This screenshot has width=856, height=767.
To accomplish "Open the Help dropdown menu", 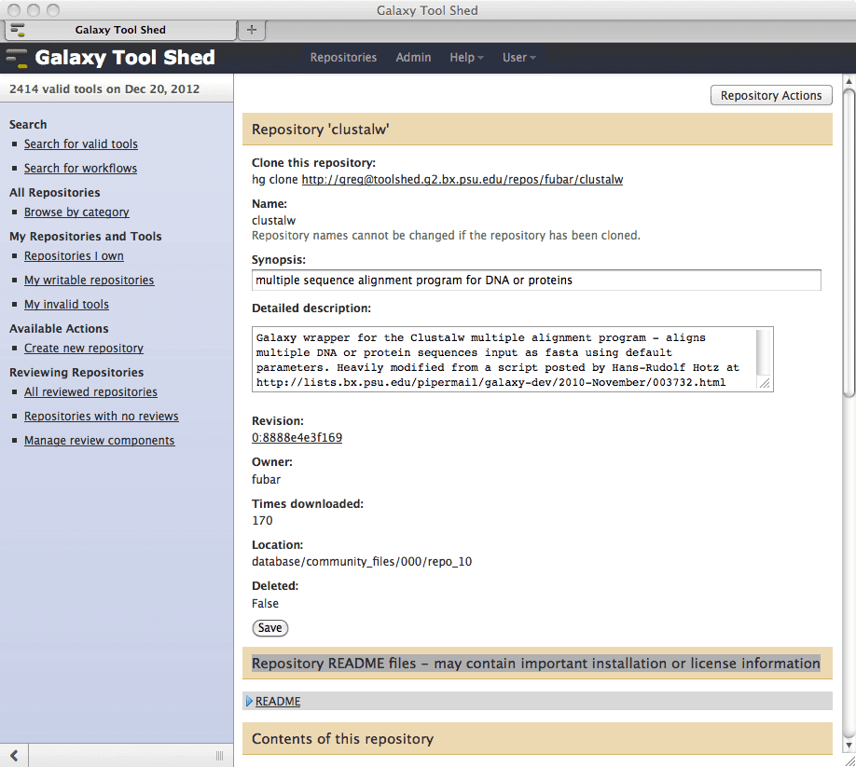I will click(466, 58).
